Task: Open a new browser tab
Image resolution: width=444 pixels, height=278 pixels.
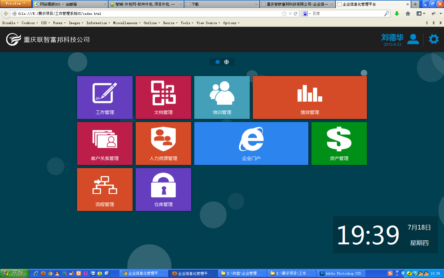Action: coord(415,4)
